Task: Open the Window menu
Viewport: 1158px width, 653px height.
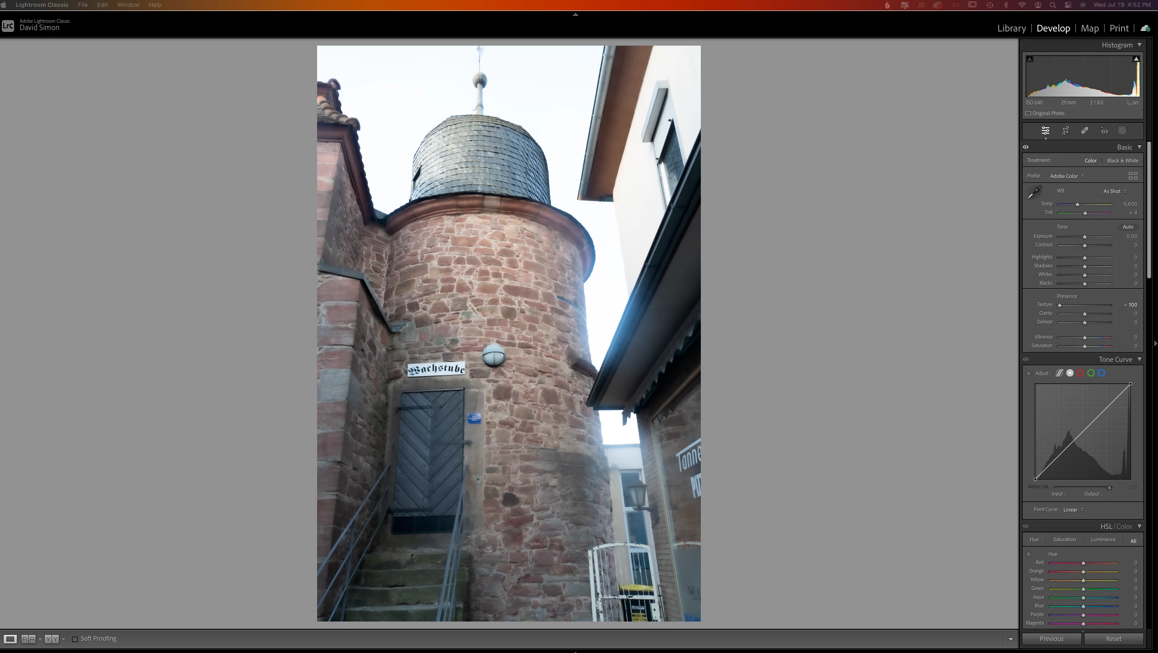Action: tap(128, 5)
